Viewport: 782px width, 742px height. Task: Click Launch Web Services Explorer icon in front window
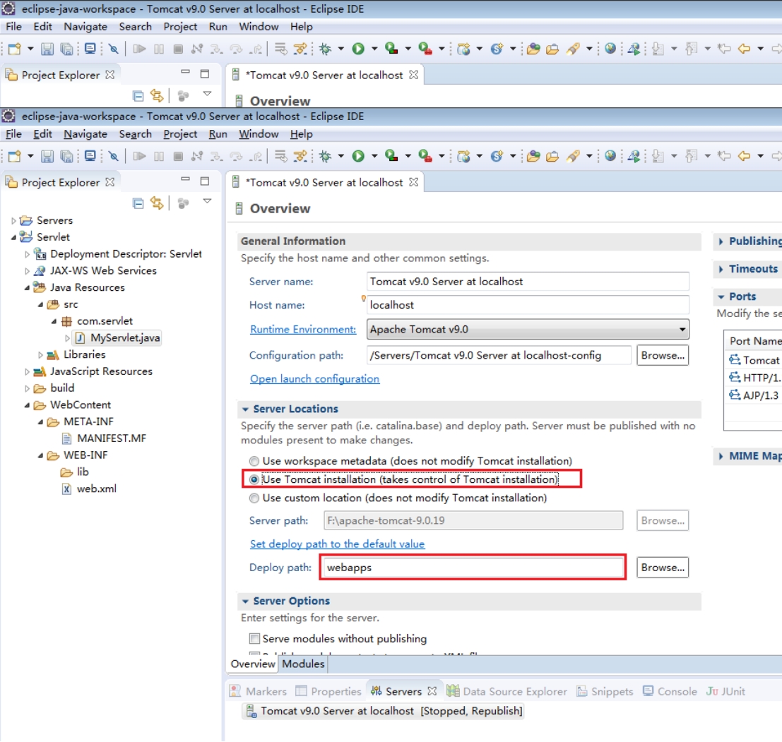pos(634,157)
